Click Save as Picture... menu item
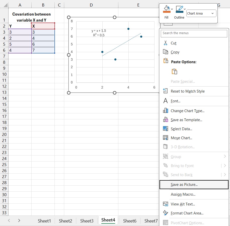The height and width of the screenshot is (226, 230). pos(194,185)
